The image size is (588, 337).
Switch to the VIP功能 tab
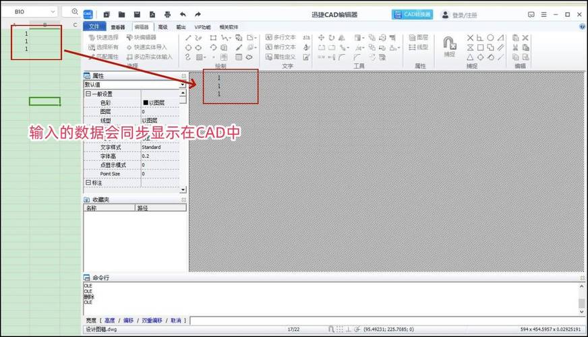202,27
